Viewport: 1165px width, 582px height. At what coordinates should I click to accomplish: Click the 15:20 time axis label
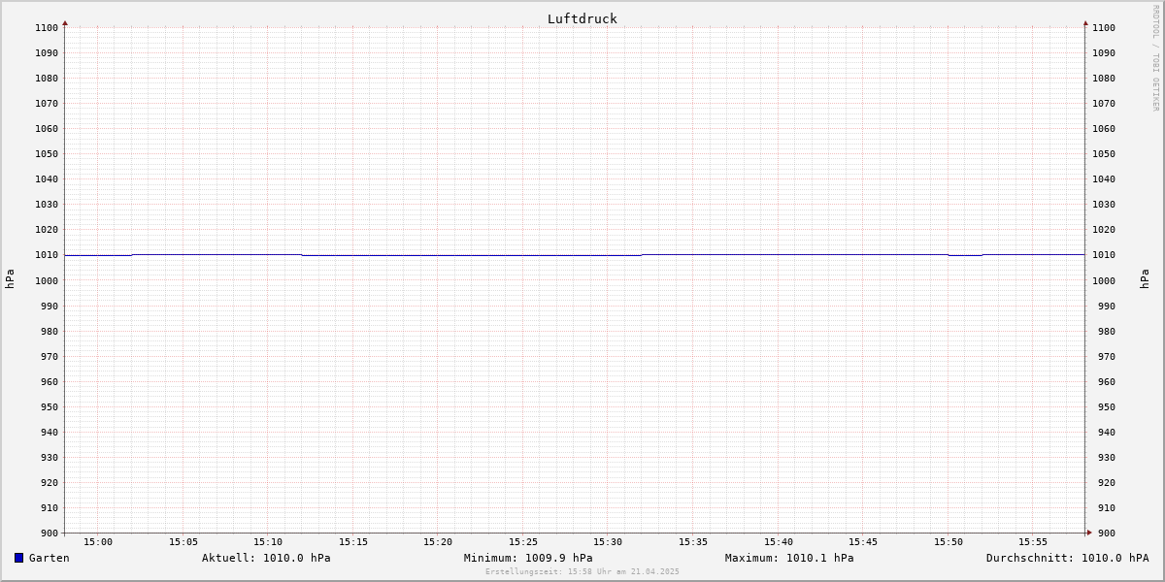[x=438, y=542]
